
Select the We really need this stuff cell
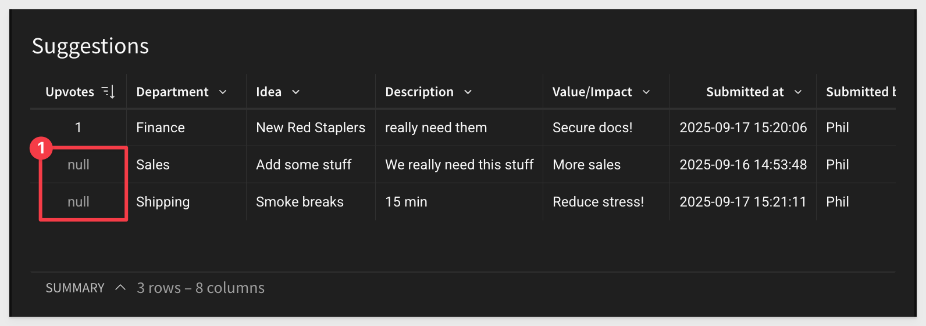[x=459, y=165]
